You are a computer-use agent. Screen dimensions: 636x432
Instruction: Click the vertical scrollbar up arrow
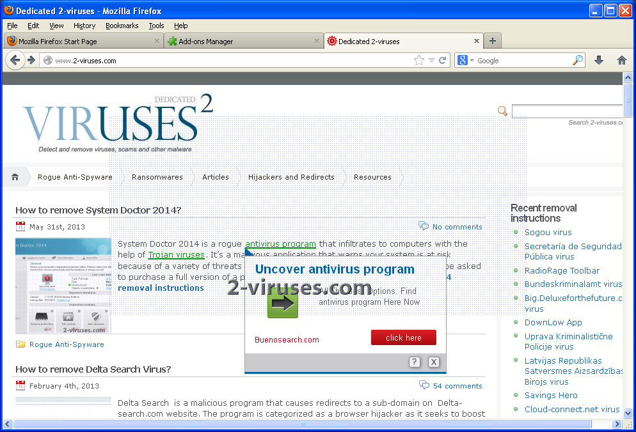tap(628, 77)
